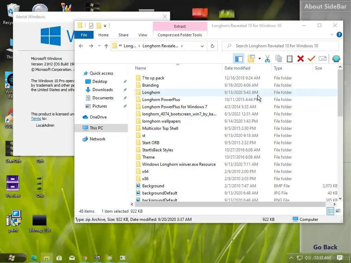
Task: Click the Copy icon in toolbar
Action: point(278,59)
